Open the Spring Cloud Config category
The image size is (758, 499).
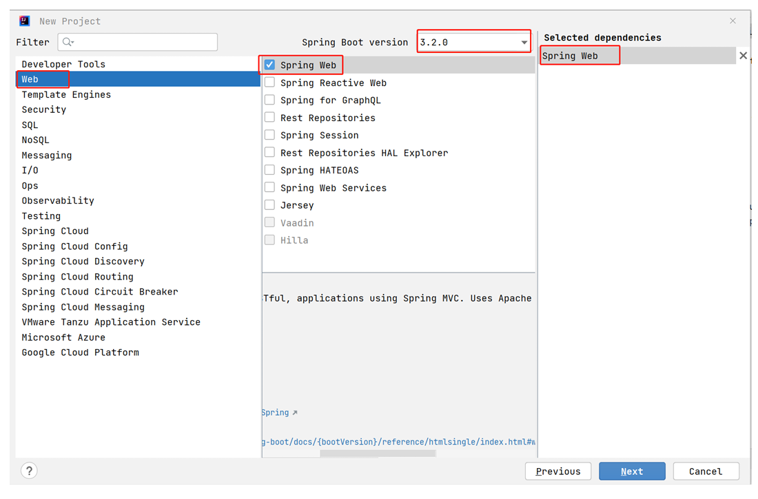tap(138, 246)
